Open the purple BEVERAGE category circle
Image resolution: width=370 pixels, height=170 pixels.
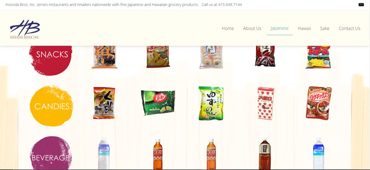tap(51, 153)
